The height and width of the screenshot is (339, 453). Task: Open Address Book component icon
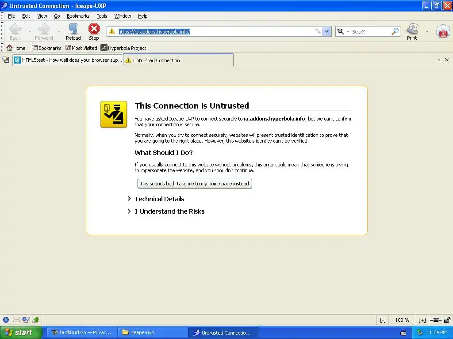point(35,320)
